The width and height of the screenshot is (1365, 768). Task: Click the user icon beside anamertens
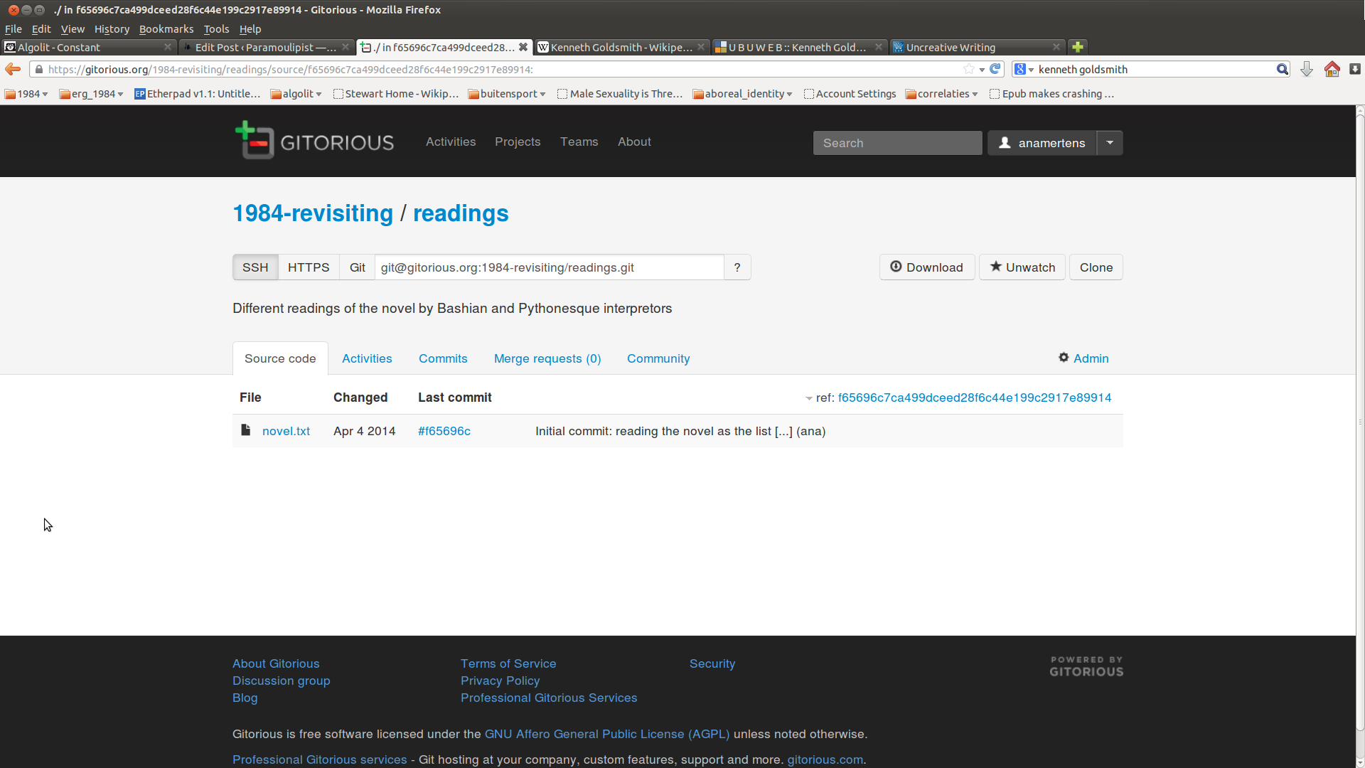[x=1005, y=143]
